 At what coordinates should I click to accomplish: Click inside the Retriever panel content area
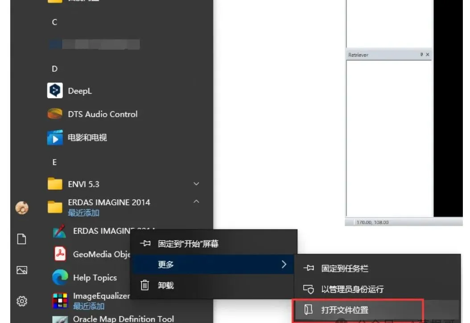389,138
